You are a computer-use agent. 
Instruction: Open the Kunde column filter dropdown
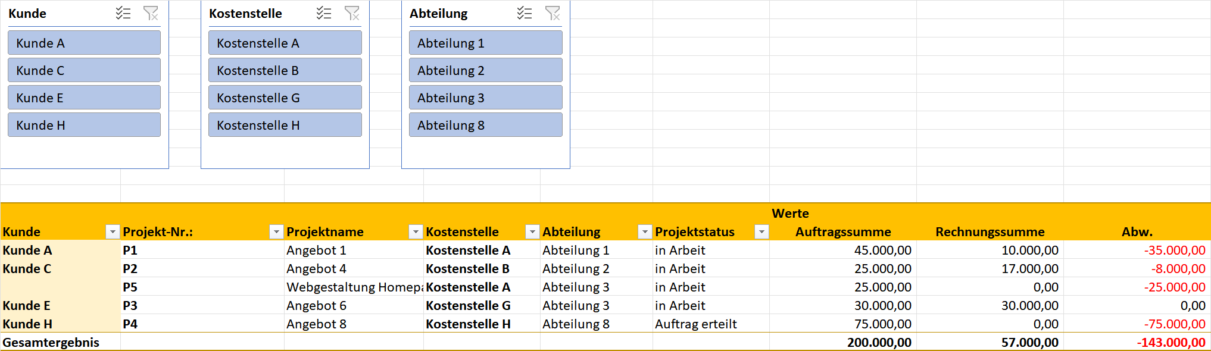point(113,232)
